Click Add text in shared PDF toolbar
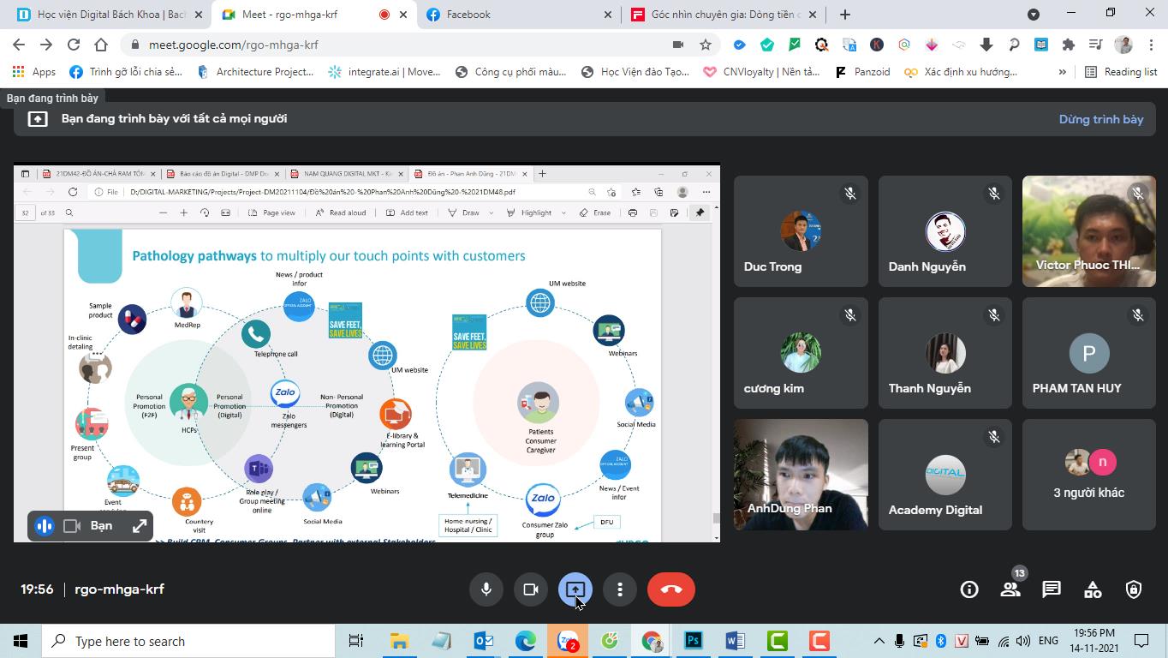 pyautogui.click(x=407, y=212)
